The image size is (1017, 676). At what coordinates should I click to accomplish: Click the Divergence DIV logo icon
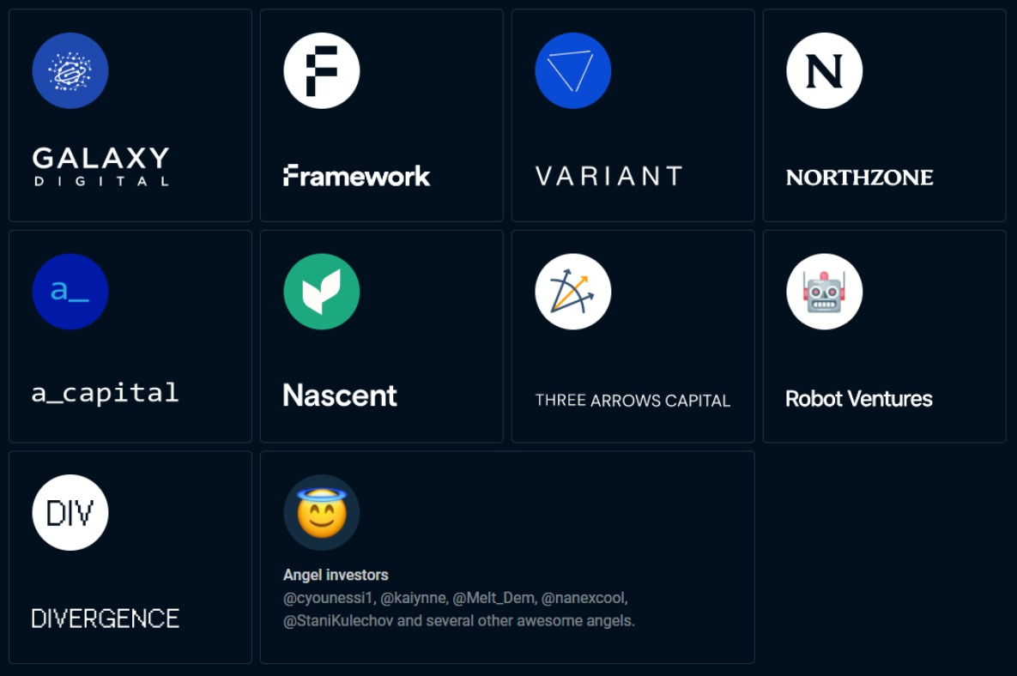pyautogui.click(x=70, y=512)
